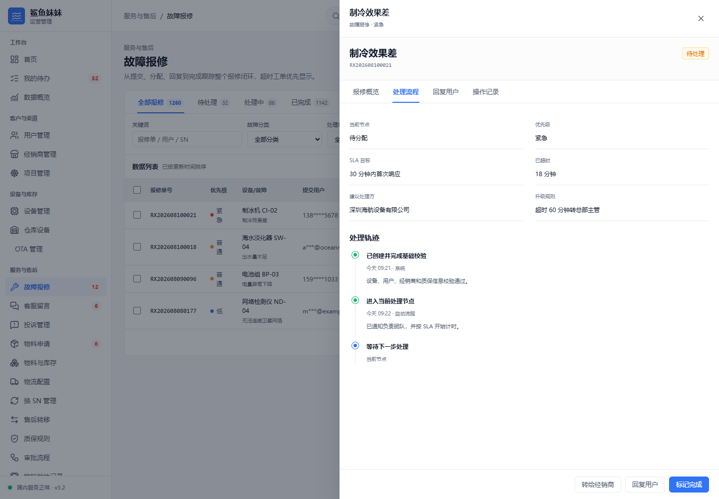Click 服务与售后 breadcrumb link
The image size is (719, 499).
pyautogui.click(x=140, y=16)
